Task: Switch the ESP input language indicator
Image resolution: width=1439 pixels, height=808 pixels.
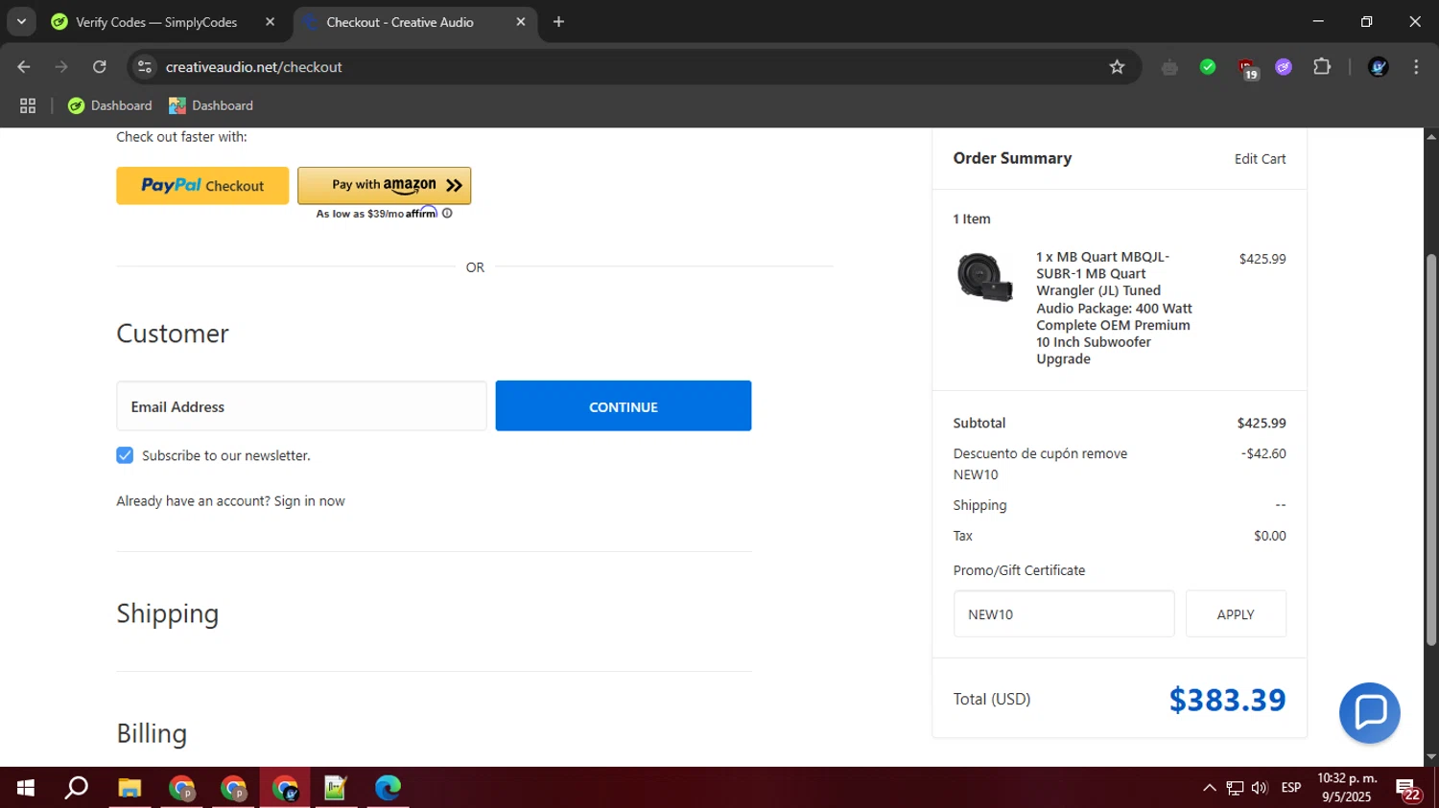Action: pos(1291,788)
